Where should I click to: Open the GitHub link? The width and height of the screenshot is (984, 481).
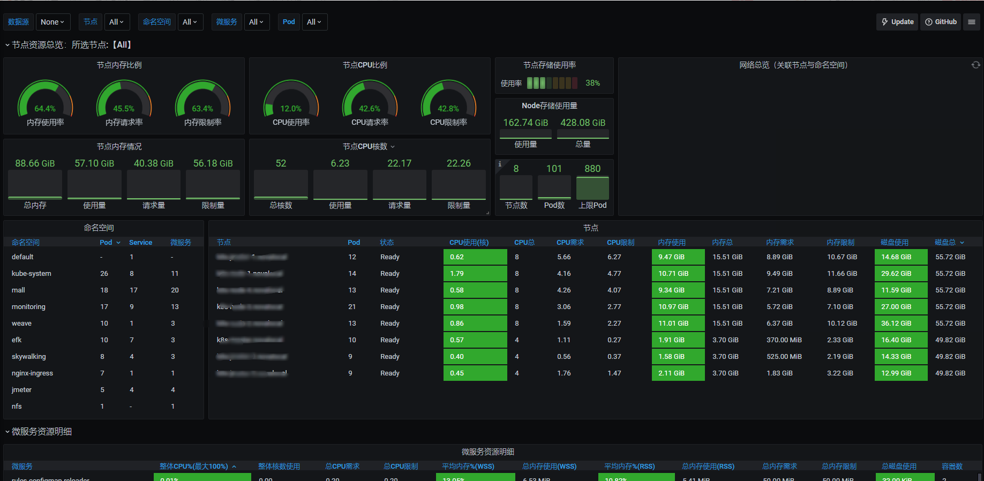tap(940, 22)
